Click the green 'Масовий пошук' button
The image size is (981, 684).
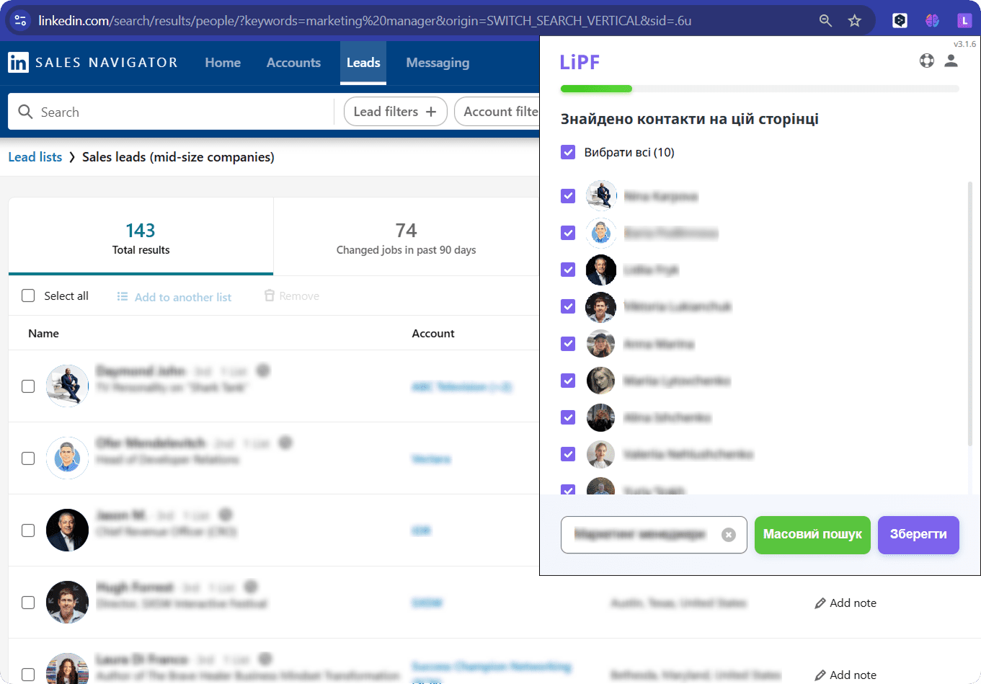(x=812, y=535)
